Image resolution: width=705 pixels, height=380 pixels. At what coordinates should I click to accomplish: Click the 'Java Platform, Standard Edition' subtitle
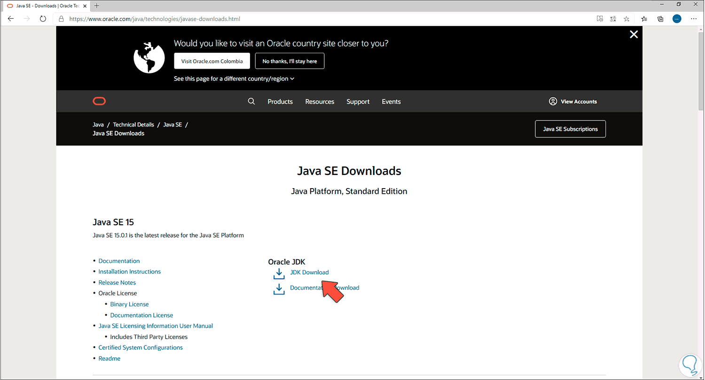(x=349, y=191)
